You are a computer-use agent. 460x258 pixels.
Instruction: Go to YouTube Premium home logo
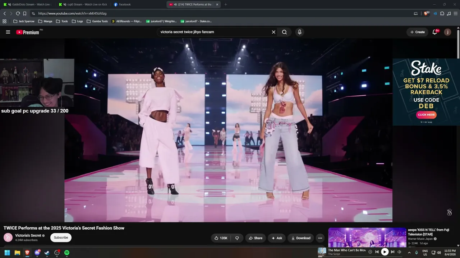click(28, 32)
